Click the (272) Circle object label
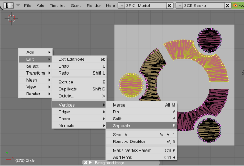This screenshot has height=166, width=244. pyautogui.click(x=25, y=160)
